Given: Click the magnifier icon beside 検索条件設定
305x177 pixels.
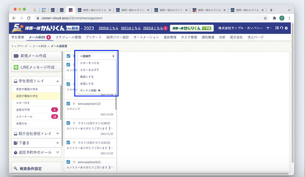Looking at the screenshot, I should pyautogui.click(x=15, y=168).
